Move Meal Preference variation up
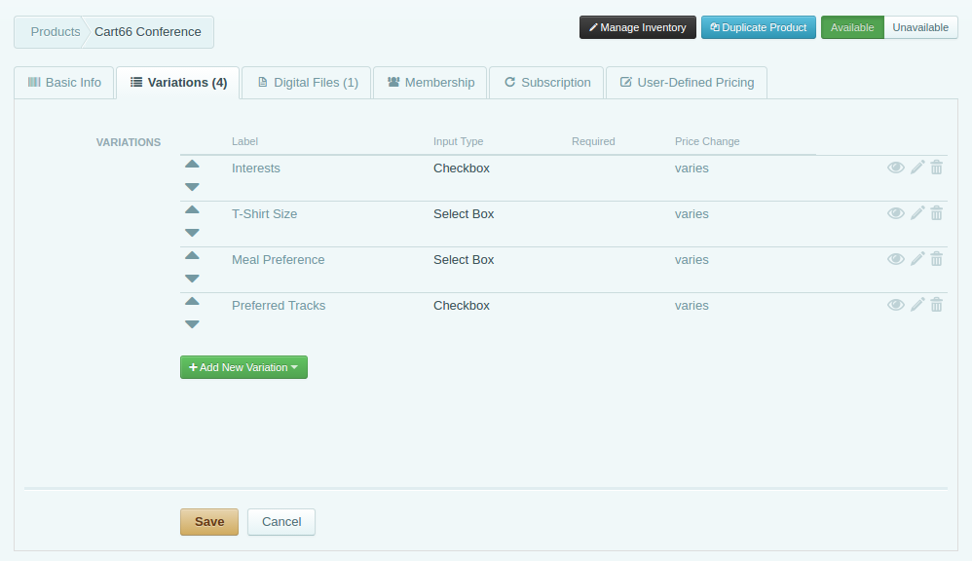The height and width of the screenshot is (561, 972). 192,256
